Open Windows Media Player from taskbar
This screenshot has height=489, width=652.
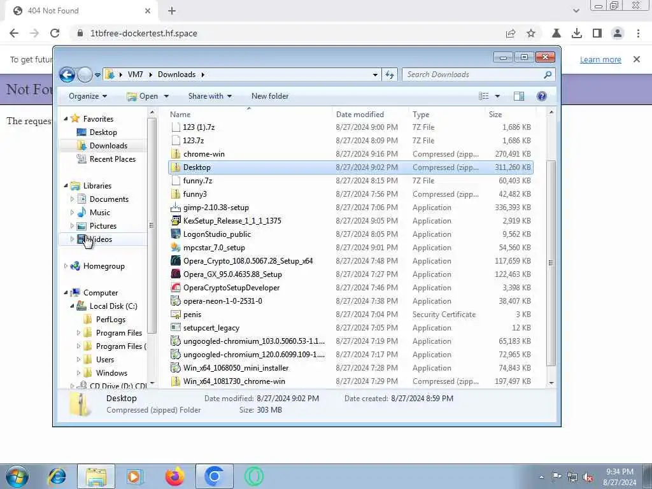point(135,476)
